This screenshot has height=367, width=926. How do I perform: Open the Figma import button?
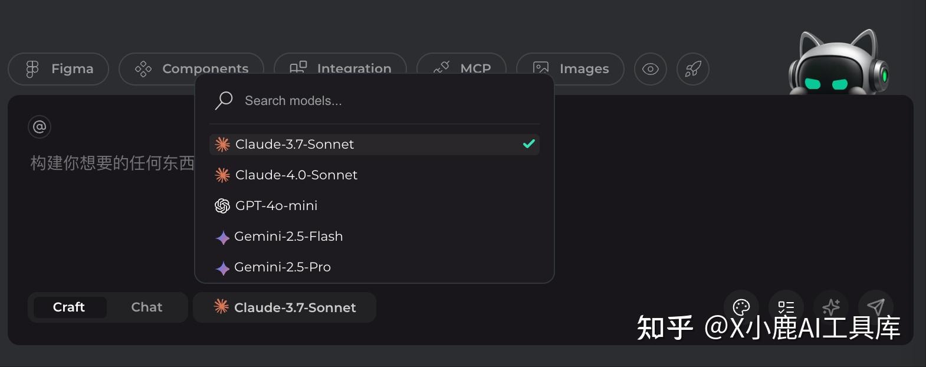58,69
